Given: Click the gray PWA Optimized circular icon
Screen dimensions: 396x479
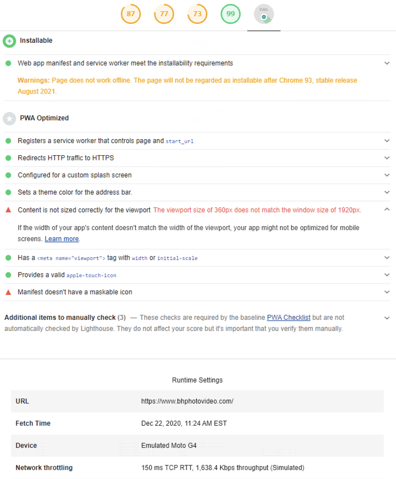Looking at the screenshot, I should click(9, 118).
